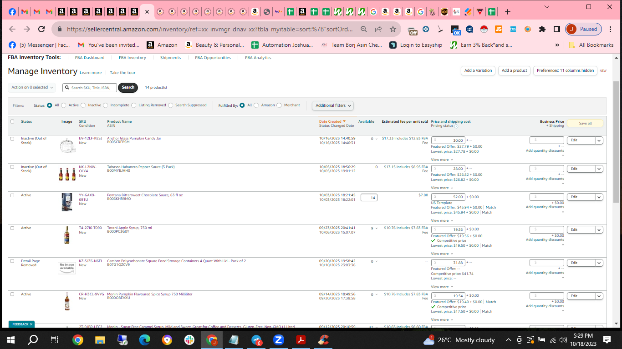The width and height of the screenshot is (622, 349).
Task: Filter Fulfilled By Merchant
Action: [279, 105]
